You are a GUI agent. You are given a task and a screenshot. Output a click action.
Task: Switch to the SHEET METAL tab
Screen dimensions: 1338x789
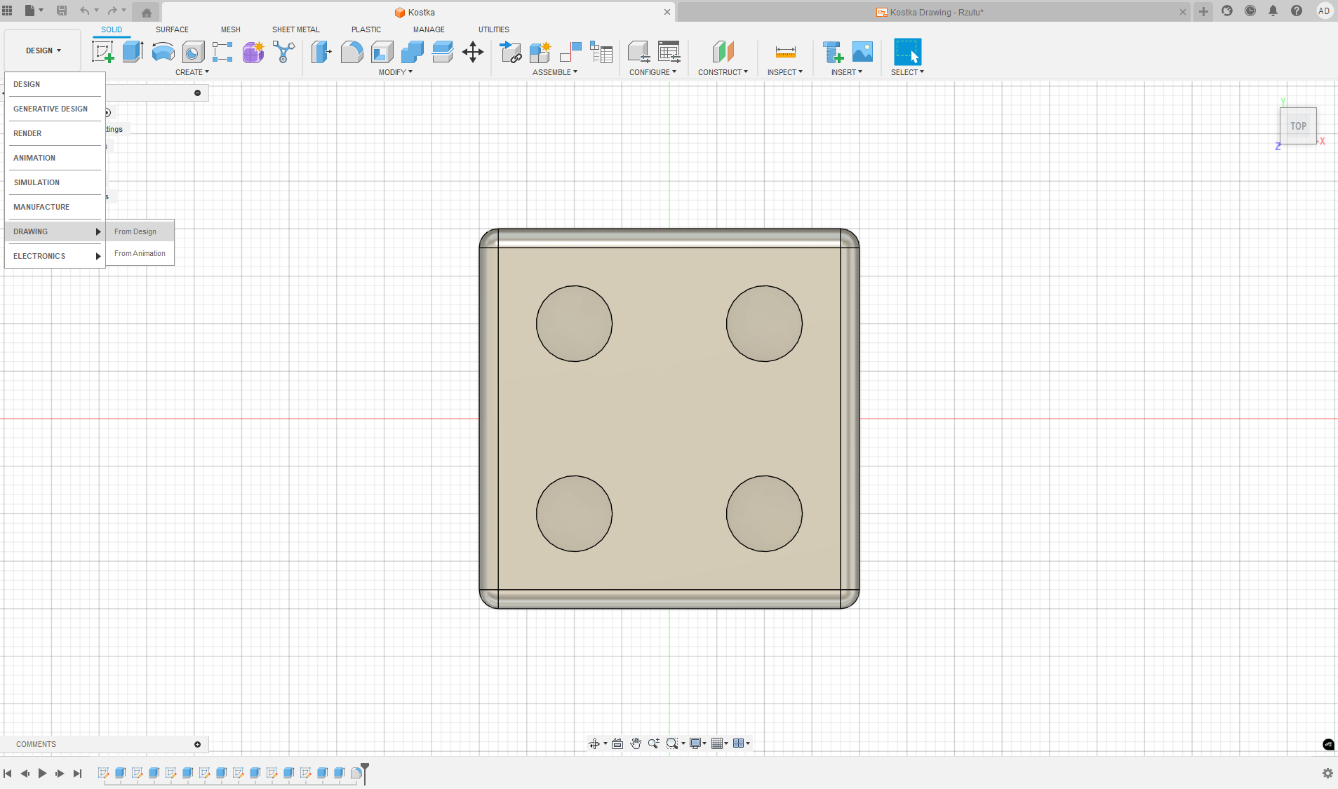tap(295, 29)
